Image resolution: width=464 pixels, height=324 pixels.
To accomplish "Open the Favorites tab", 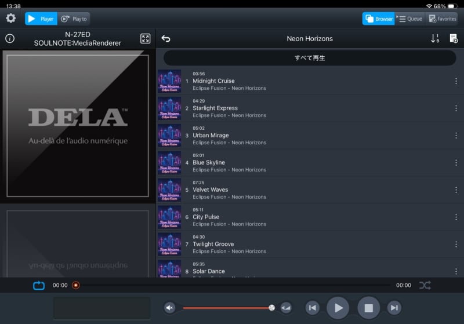I will pos(442,19).
